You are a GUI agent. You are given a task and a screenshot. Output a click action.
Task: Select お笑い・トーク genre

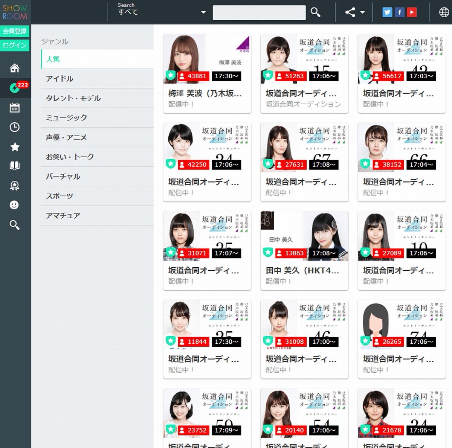point(97,157)
